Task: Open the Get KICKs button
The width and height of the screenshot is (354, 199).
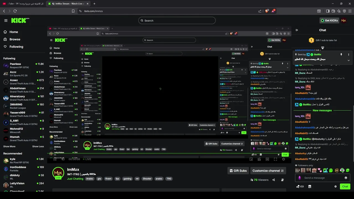Action: pyautogui.click(x=329, y=20)
